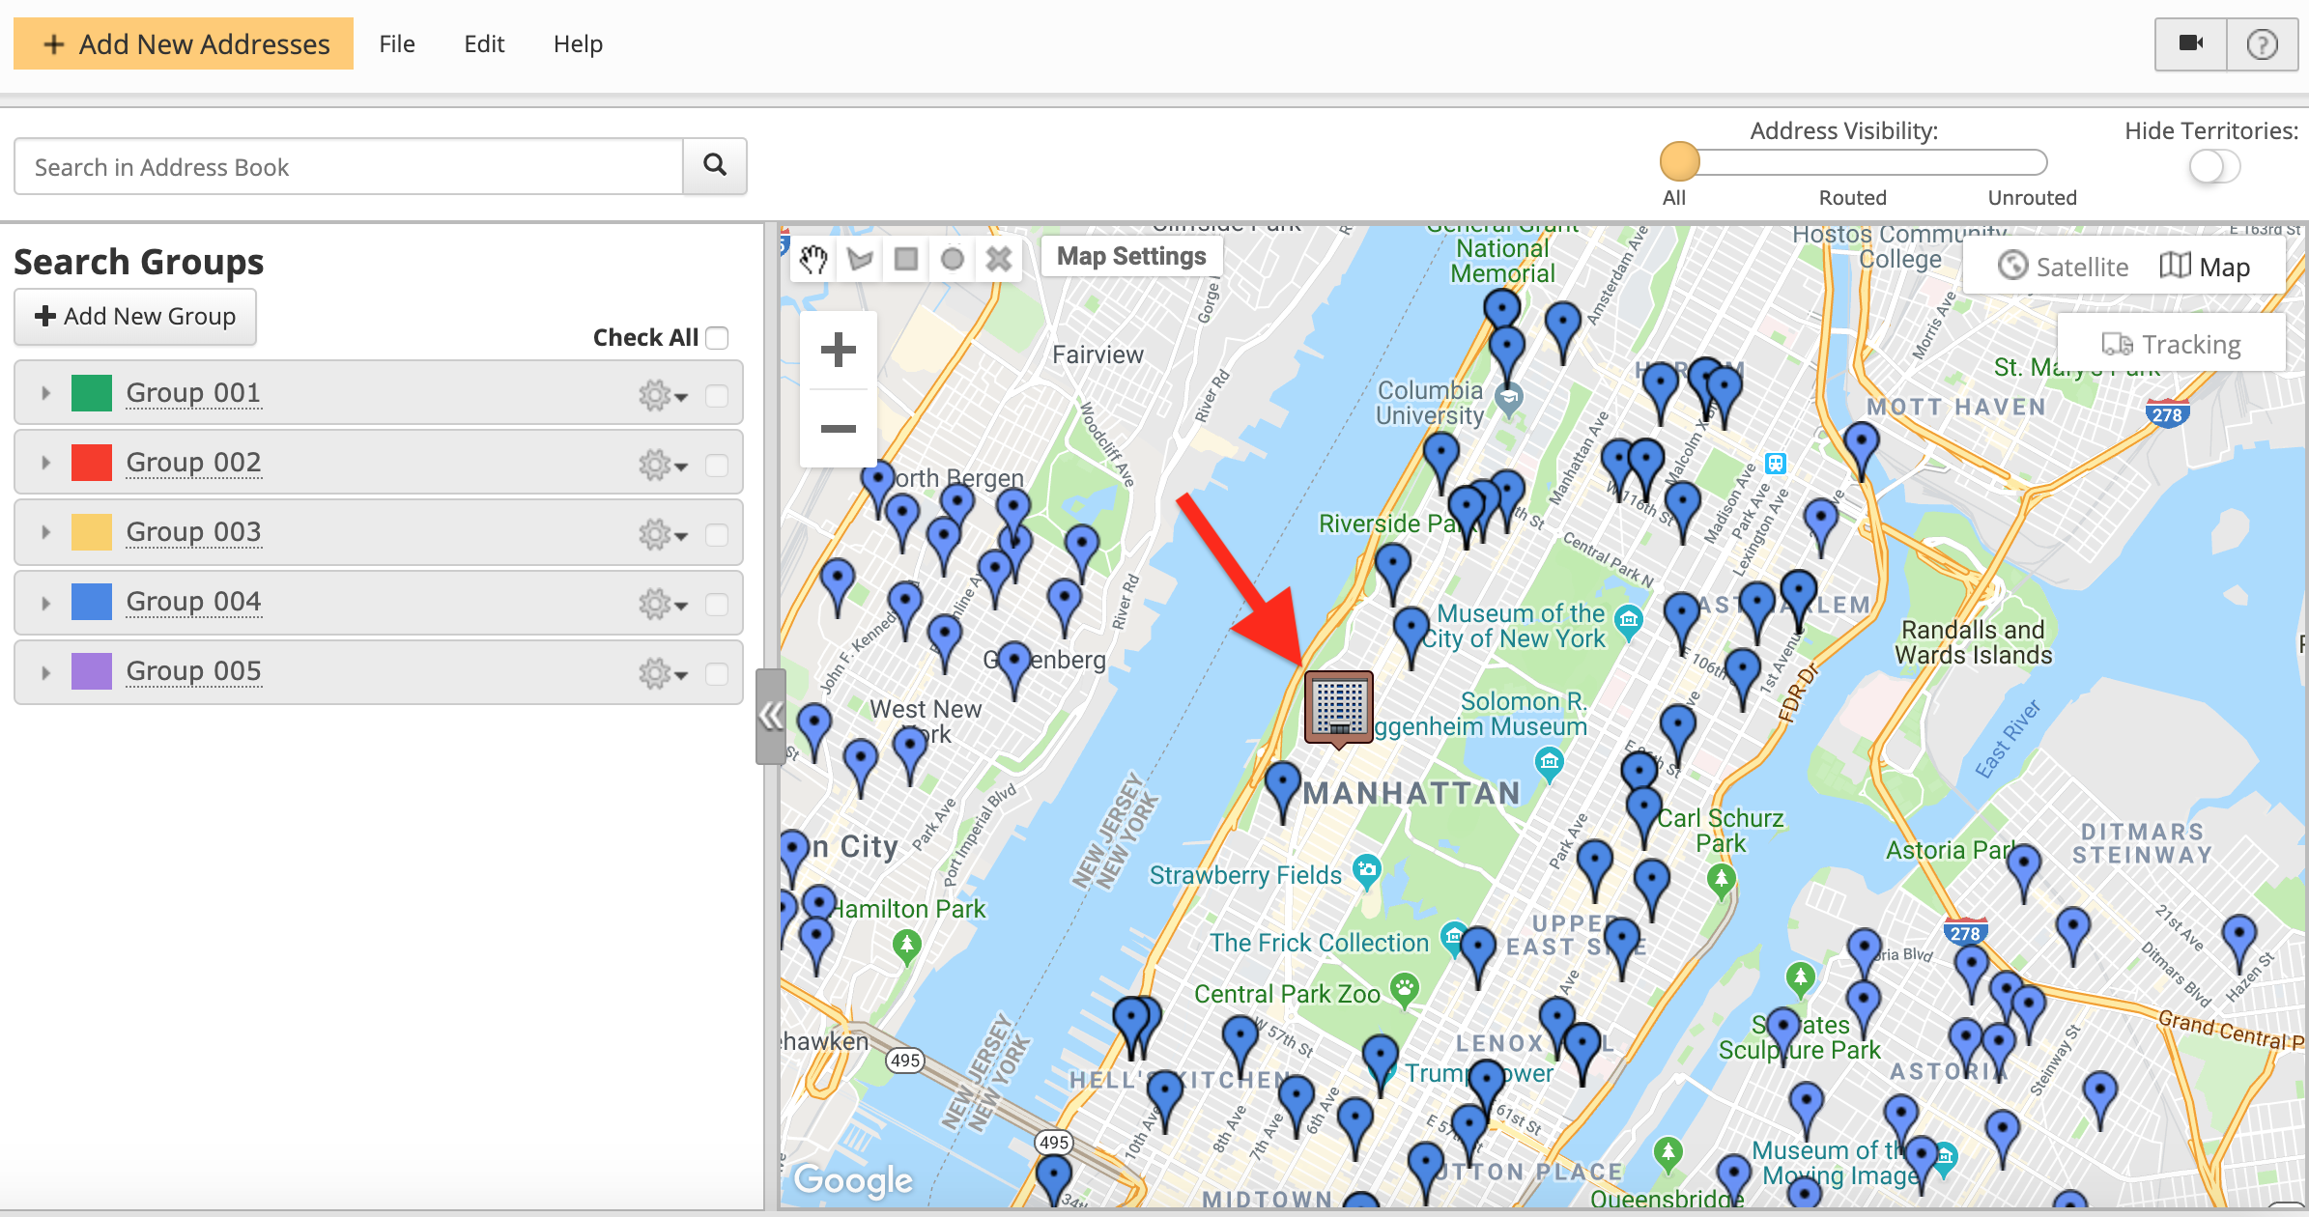
Task: Zoom in the map with plus button
Action: pyautogui.click(x=838, y=350)
